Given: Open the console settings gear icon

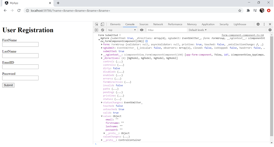Looking at the screenshot, I should click(x=270, y=30).
